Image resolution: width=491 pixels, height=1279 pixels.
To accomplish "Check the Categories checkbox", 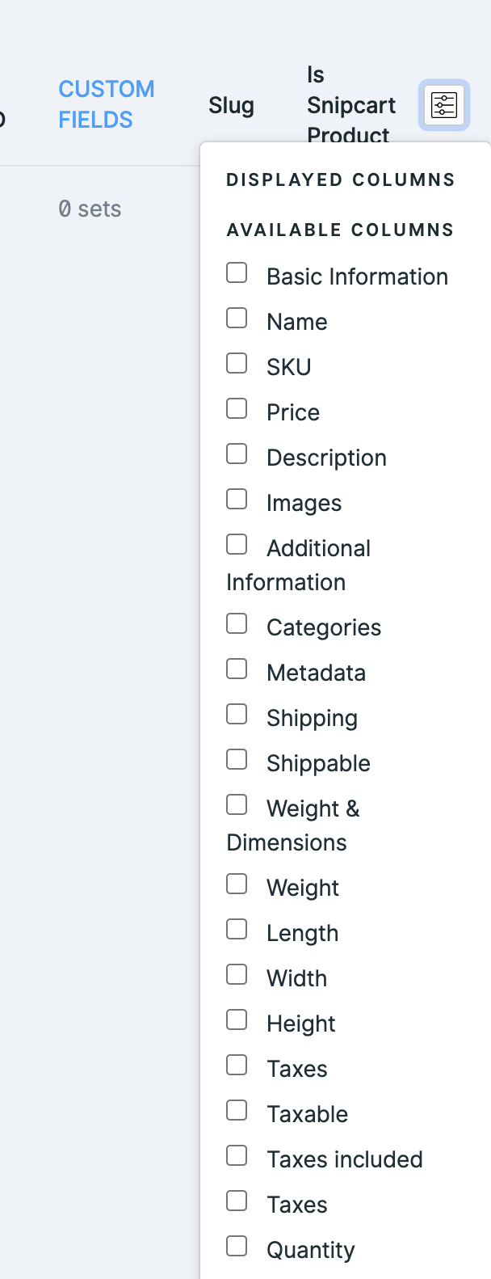I will coord(237,623).
